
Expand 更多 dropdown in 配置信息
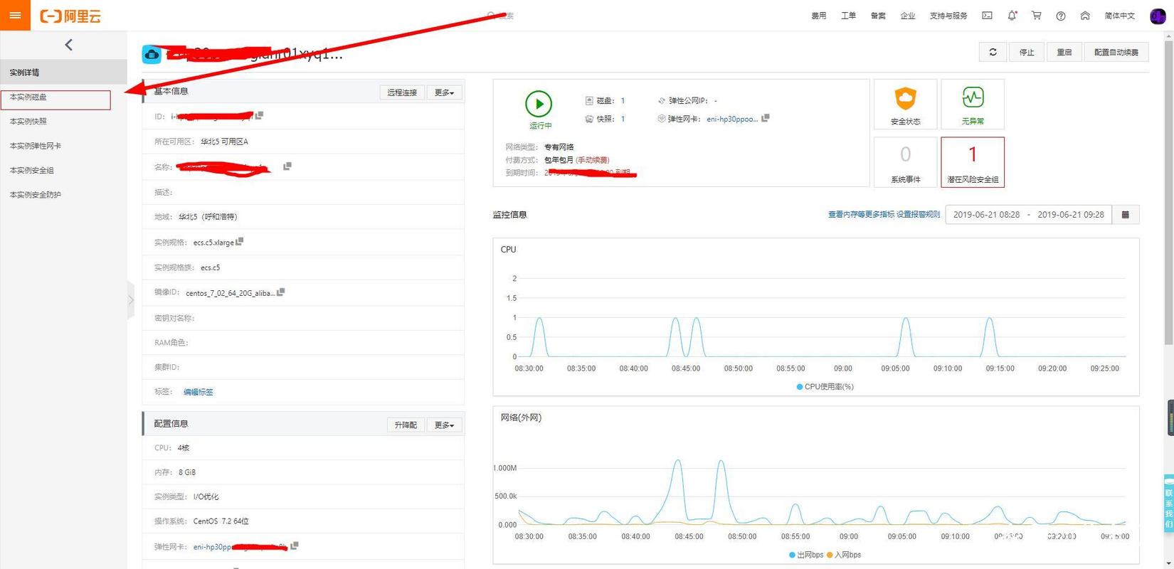point(445,425)
